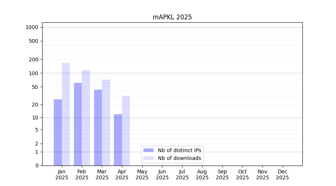The height and width of the screenshot is (186, 336).
Task: Click the dark blue distinct IPs legend swatch
Action: tap(148, 150)
